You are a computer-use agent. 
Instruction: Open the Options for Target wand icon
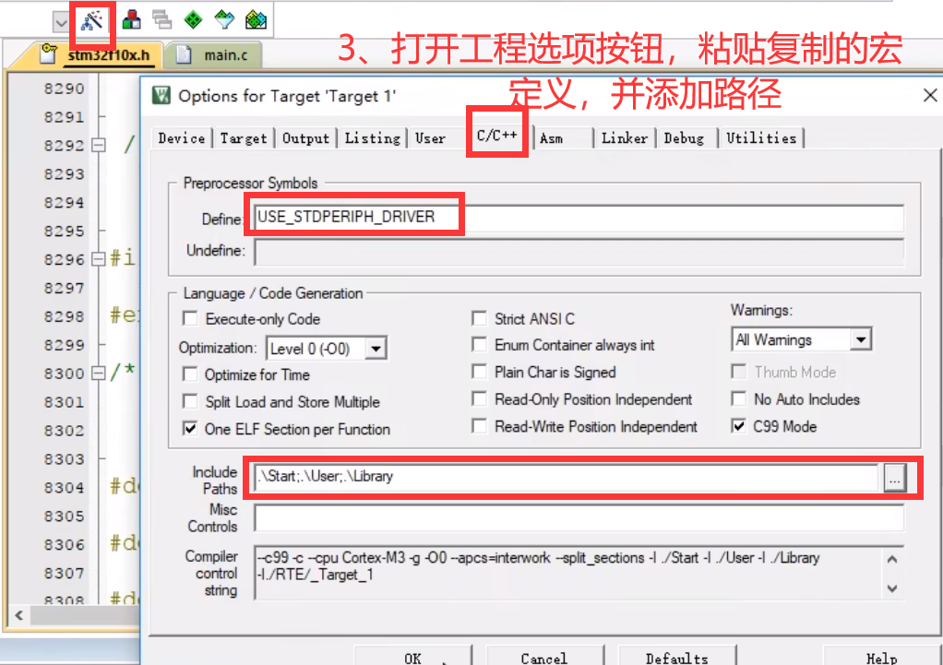point(92,21)
